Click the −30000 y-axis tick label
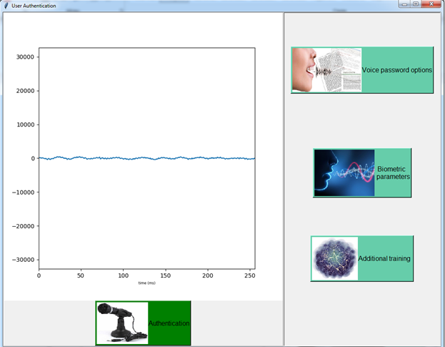Image resolution: width=445 pixels, height=347 pixels. 24,260
